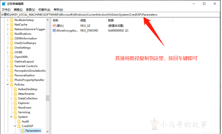Screen dimensions: 222x134
Task: Click the 0x00000002 (2) data cell
Action: click(x=118, y=31)
